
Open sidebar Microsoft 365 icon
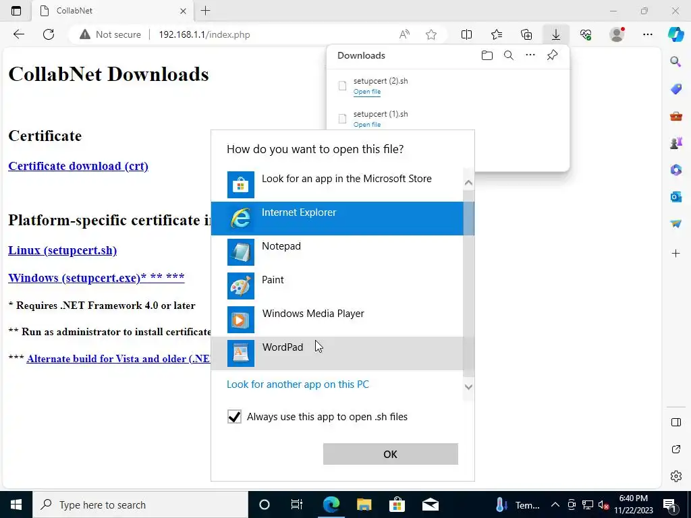tap(675, 170)
